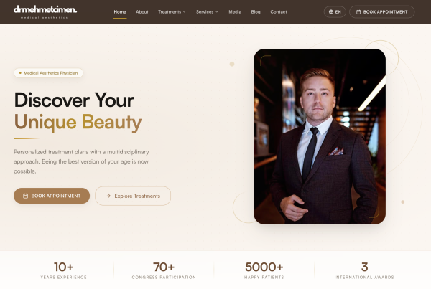
Task: Click the Medical Aesthetics Physician badge
Action: pos(48,73)
